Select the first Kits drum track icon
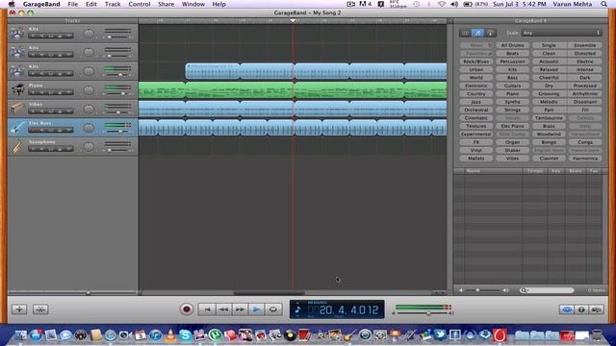616x346 pixels. coord(17,34)
